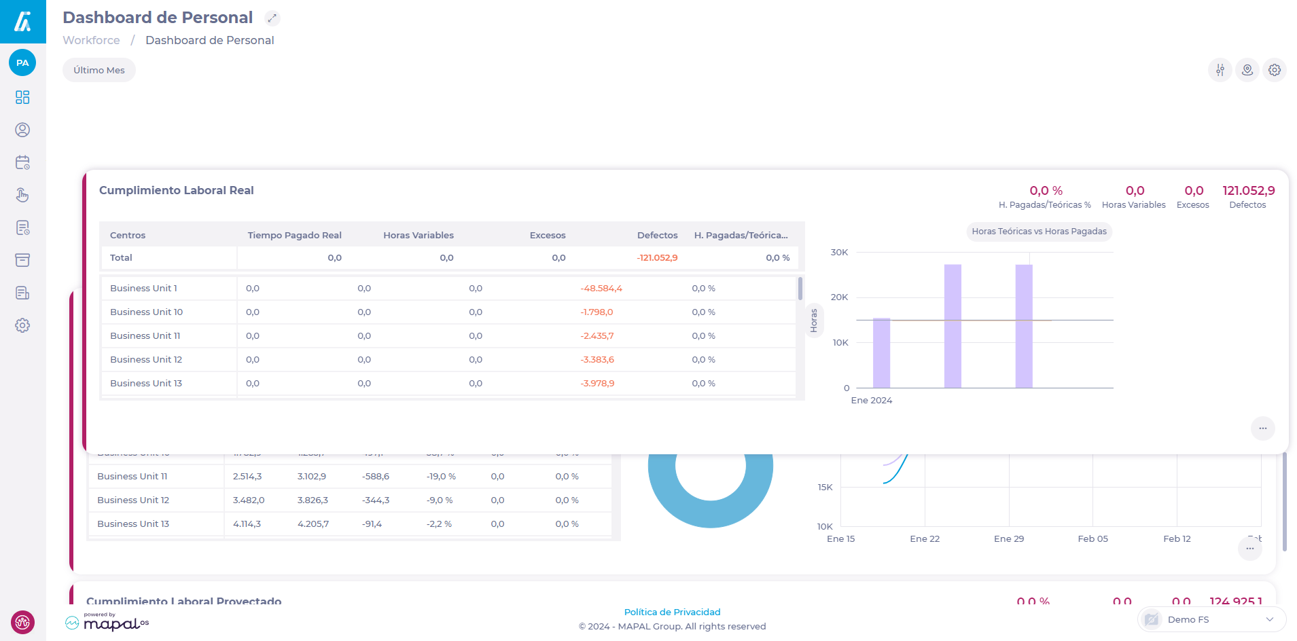Click the Centros table vertical scrollbar
Screen dimensions: 1297x641
pyautogui.click(x=800, y=289)
